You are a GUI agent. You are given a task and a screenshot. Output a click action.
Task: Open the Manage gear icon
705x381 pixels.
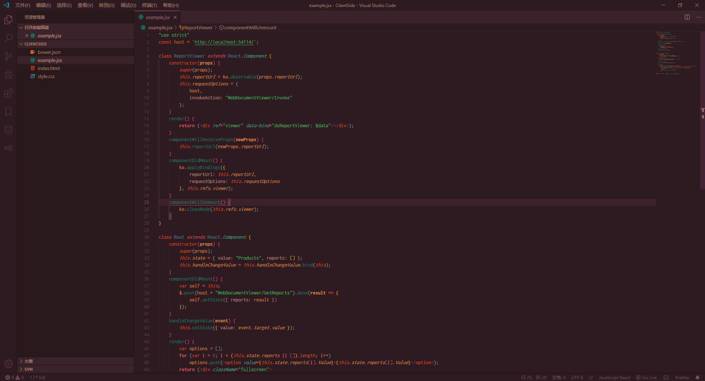(8, 363)
